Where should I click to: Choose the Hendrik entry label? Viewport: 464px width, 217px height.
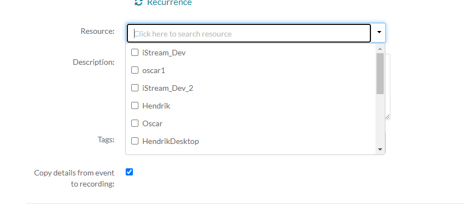[156, 106]
